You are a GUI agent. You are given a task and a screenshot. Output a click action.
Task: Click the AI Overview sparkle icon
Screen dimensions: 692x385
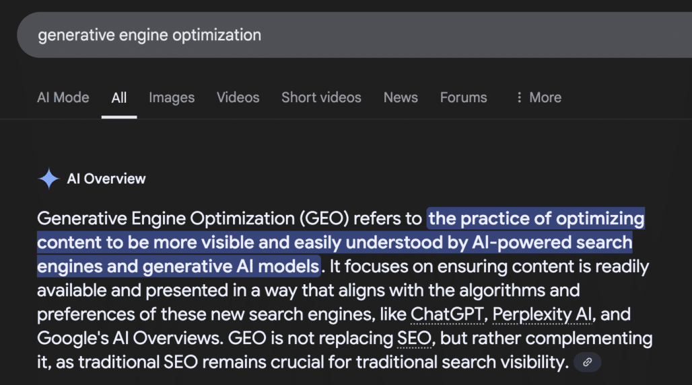[49, 179]
